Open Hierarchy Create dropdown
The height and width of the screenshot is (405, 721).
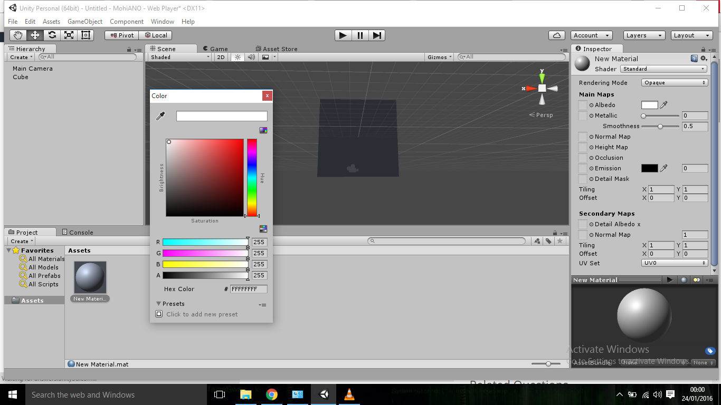pos(21,57)
